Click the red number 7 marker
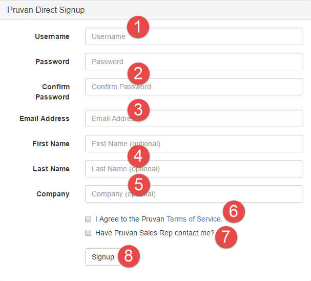 tap(226, 236)
